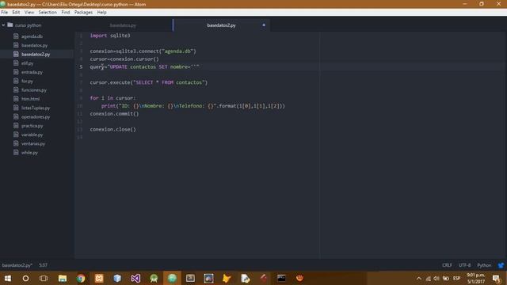Screen dimensions: 507x285
Task: Click the conexion.commit() line
Action: click(x=114, y=114)
